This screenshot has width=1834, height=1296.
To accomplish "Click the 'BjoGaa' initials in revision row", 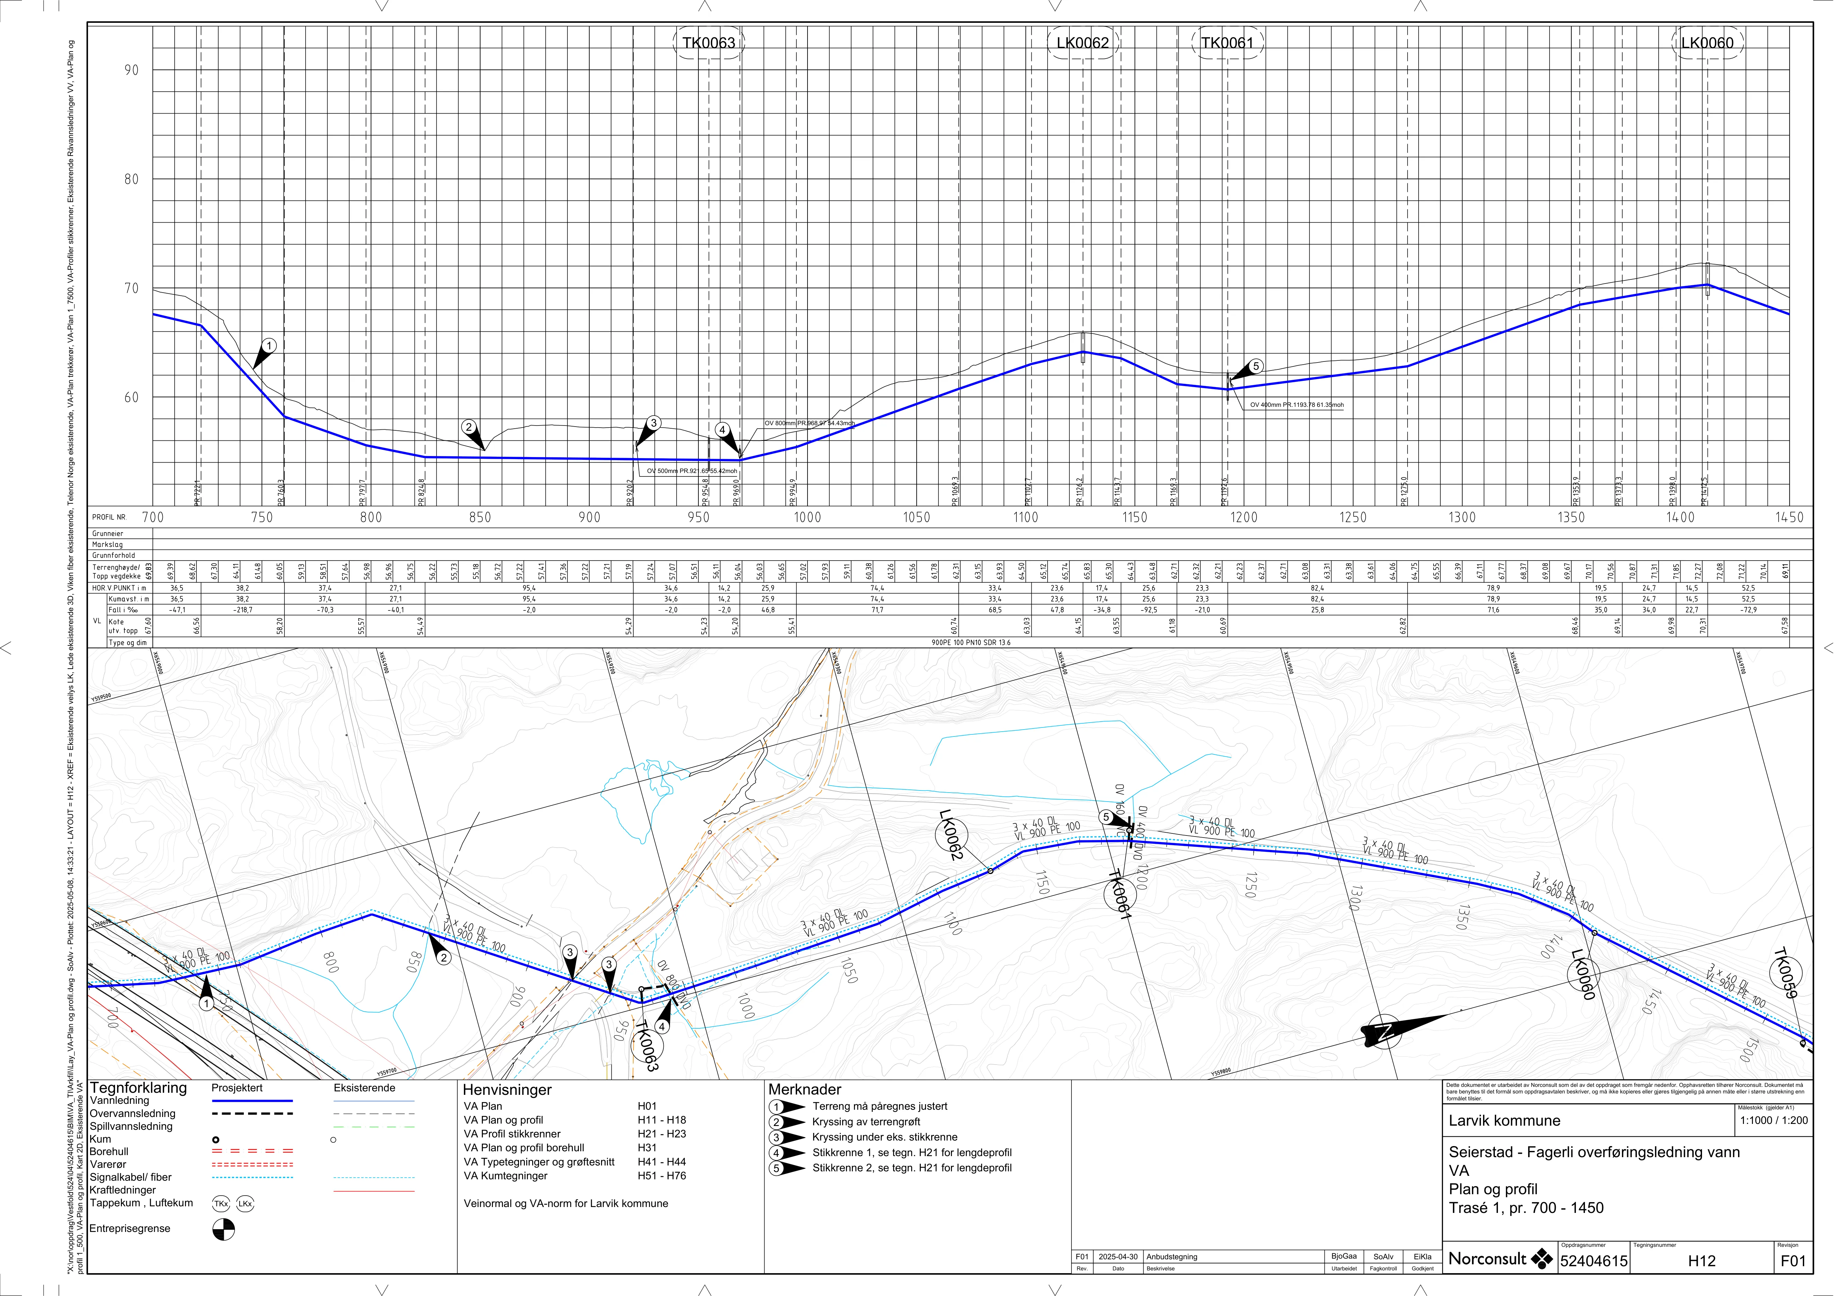I will 1344,1256.
